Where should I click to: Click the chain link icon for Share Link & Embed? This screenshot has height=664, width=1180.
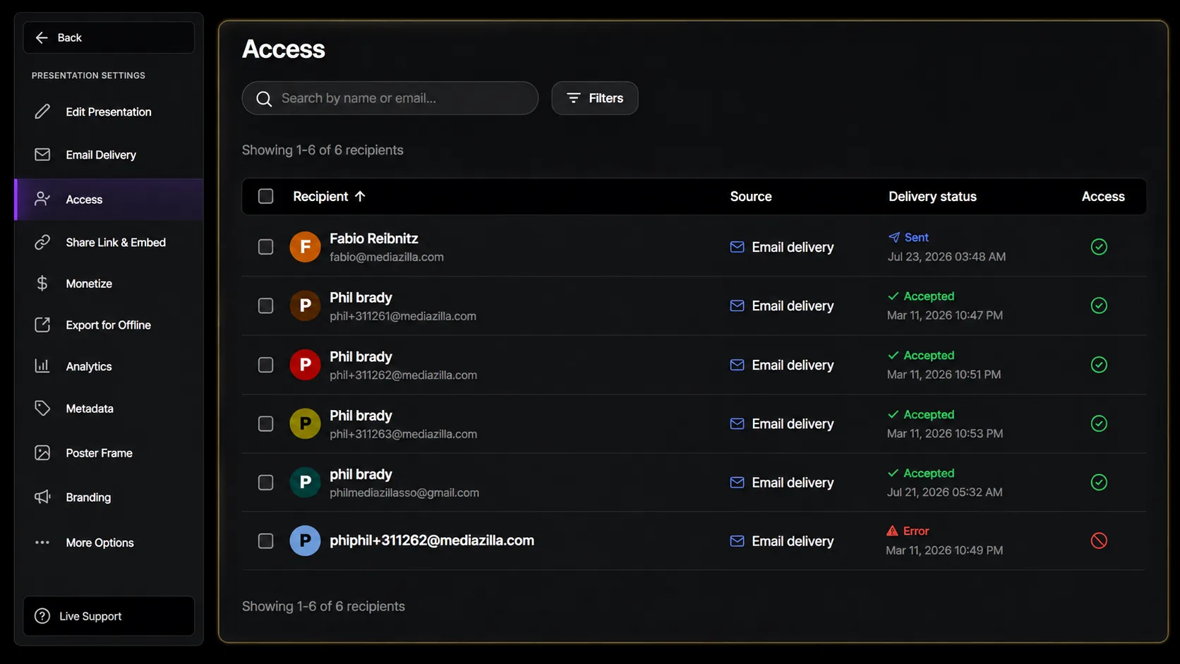(42, 242)
